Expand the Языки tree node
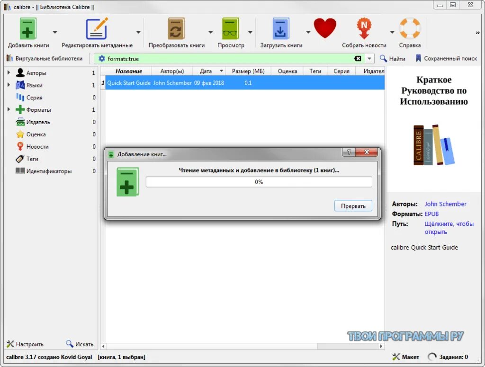The width and height of the screenshot is (485, 367). (x=9, y=85)
